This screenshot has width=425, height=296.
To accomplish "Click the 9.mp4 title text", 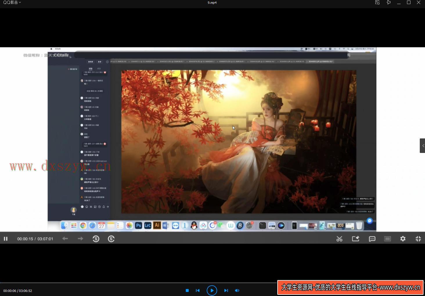I will 212,2.
